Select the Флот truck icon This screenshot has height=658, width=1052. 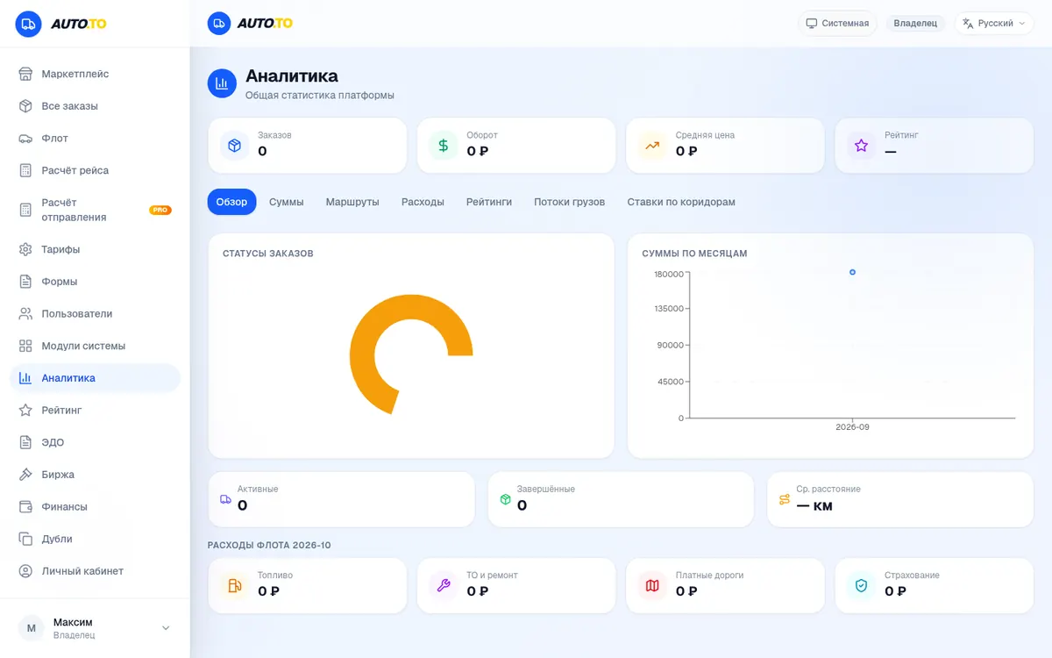[x=25, y=139]
